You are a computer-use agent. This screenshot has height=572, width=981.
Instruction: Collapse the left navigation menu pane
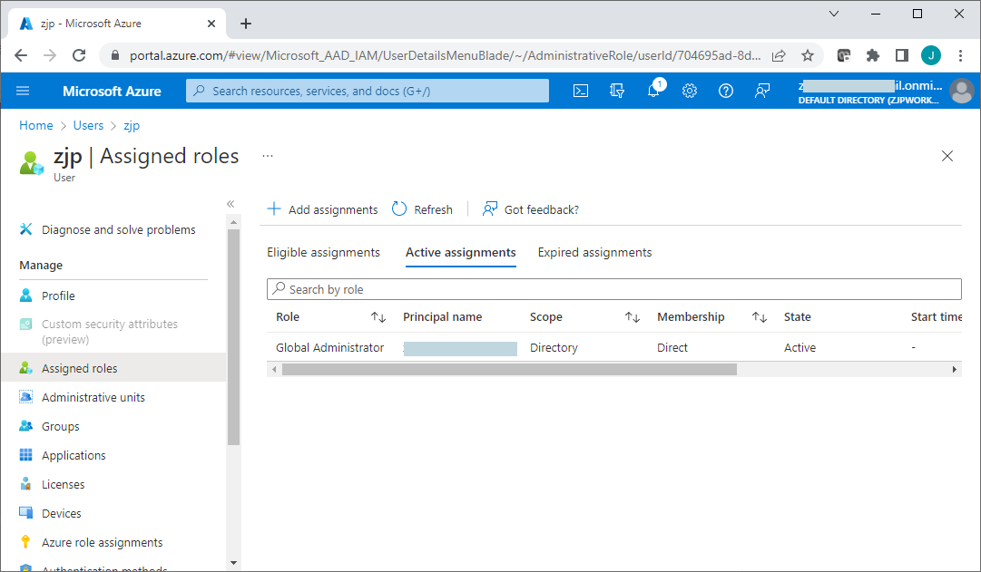click(x=231, y=204)
